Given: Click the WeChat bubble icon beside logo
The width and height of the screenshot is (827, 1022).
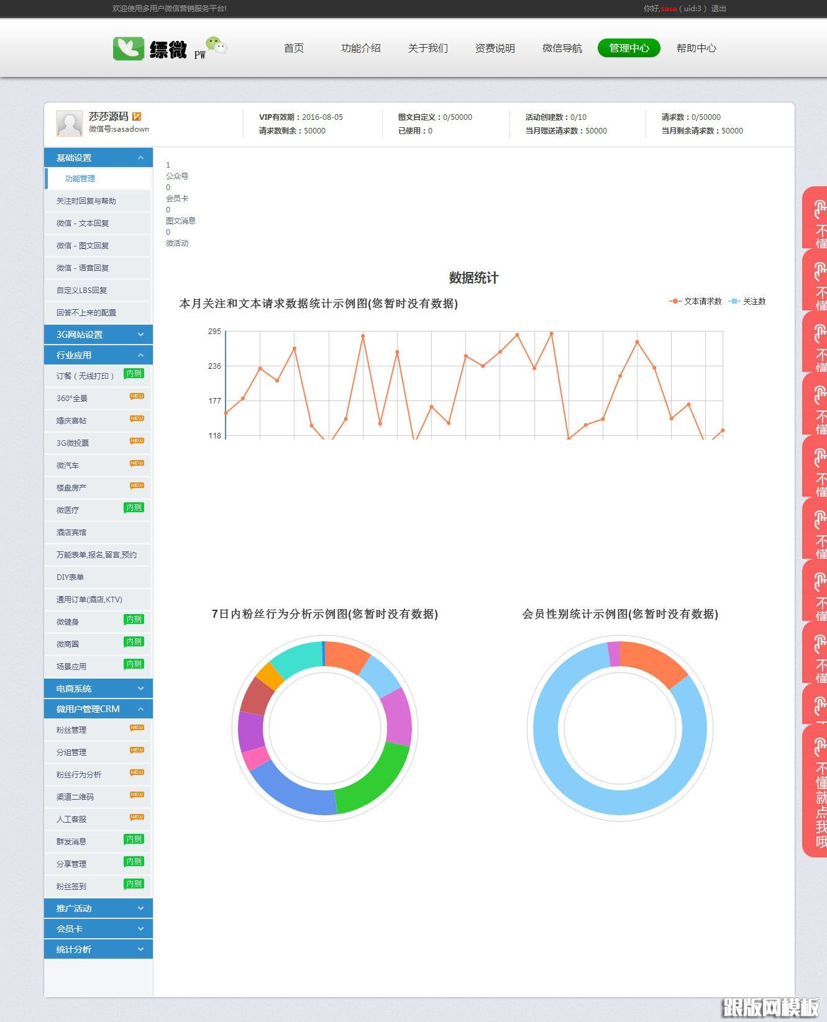Looking at the screenshot, I should tap(216, 45).
